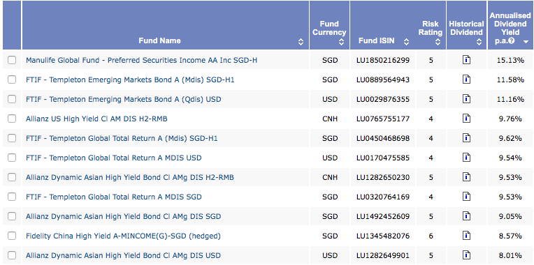Sort by Risk Rating header arrows
The width and height of the screenshot is (534, 265).
click(438, 42)
